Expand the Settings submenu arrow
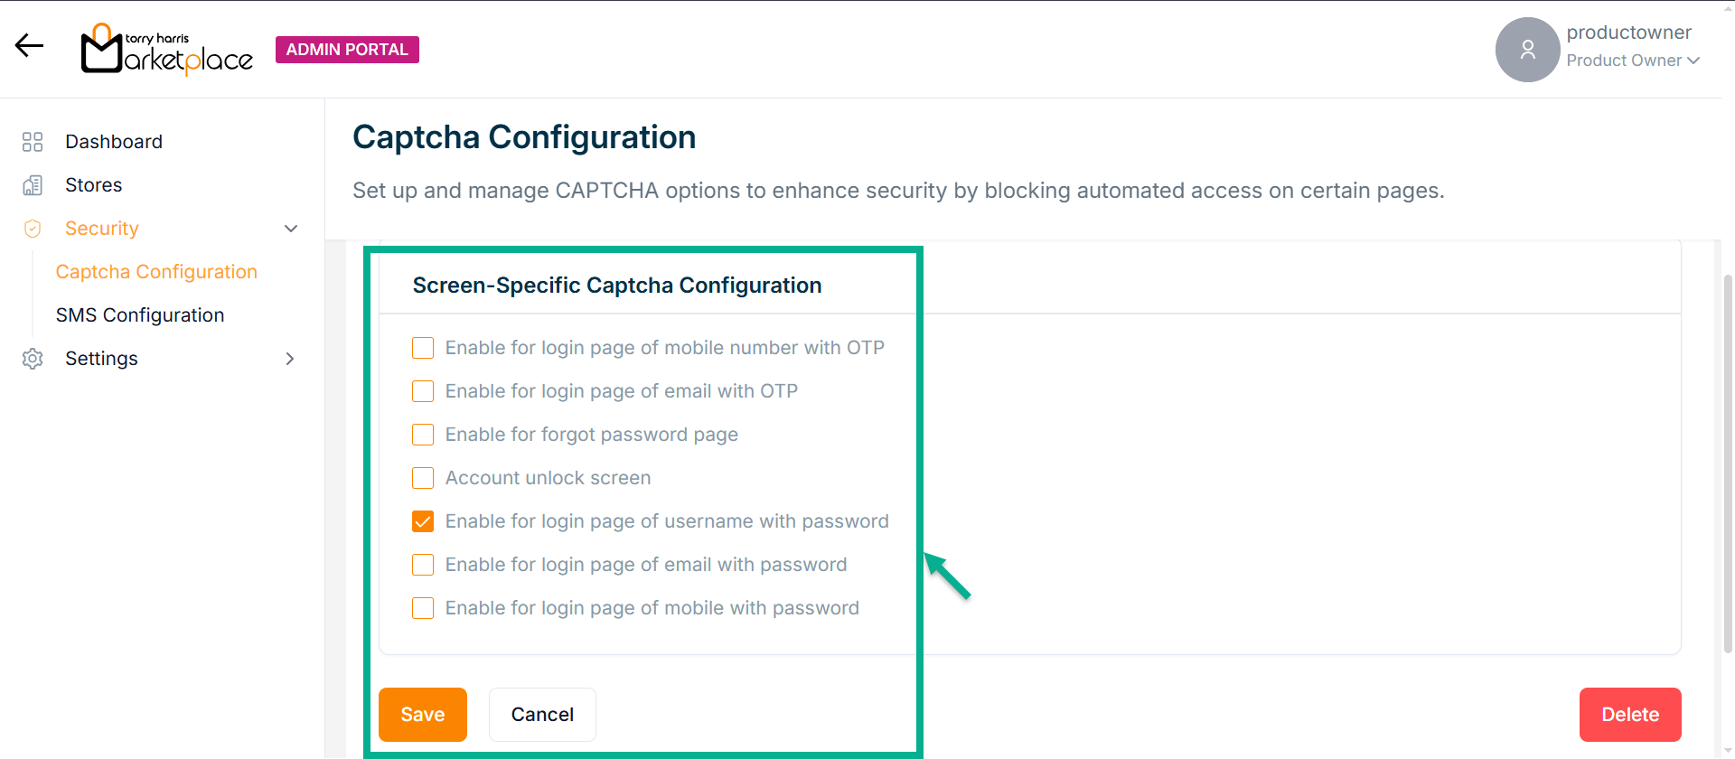The height and width of the screenshot is (759, 1735). 290,359
